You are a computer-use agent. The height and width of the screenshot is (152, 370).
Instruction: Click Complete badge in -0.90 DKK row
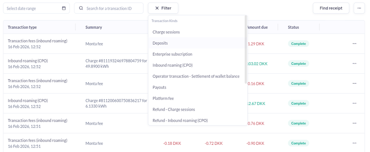[299, 143]
